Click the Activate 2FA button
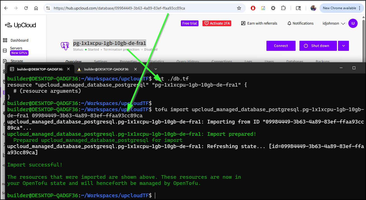Screen dimensions: 366x200 pos(217,23)
